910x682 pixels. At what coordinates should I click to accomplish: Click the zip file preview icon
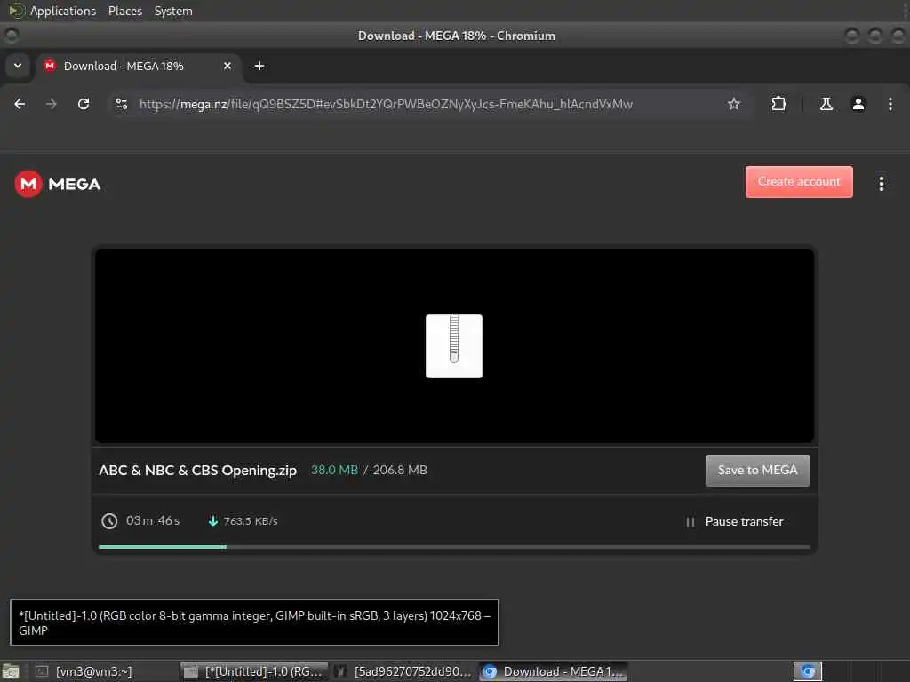454,346
